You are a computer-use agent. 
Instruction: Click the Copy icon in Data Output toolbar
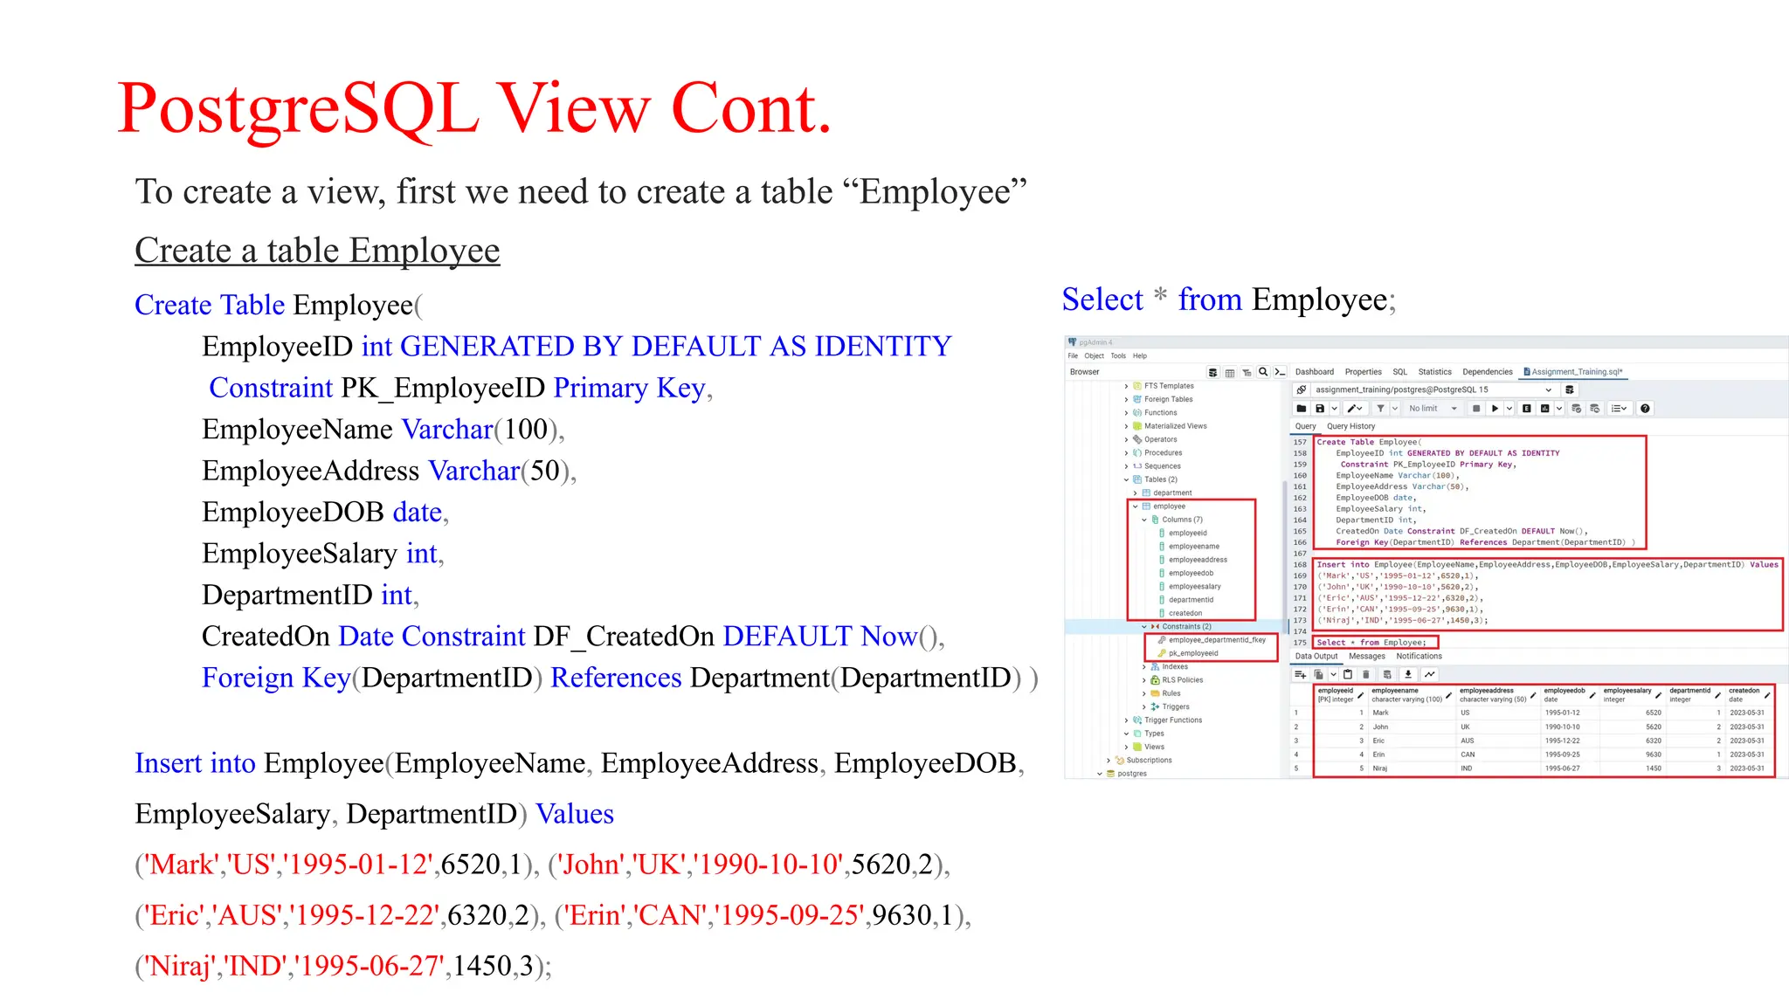pyautogui.click(x=1318, y=675)
